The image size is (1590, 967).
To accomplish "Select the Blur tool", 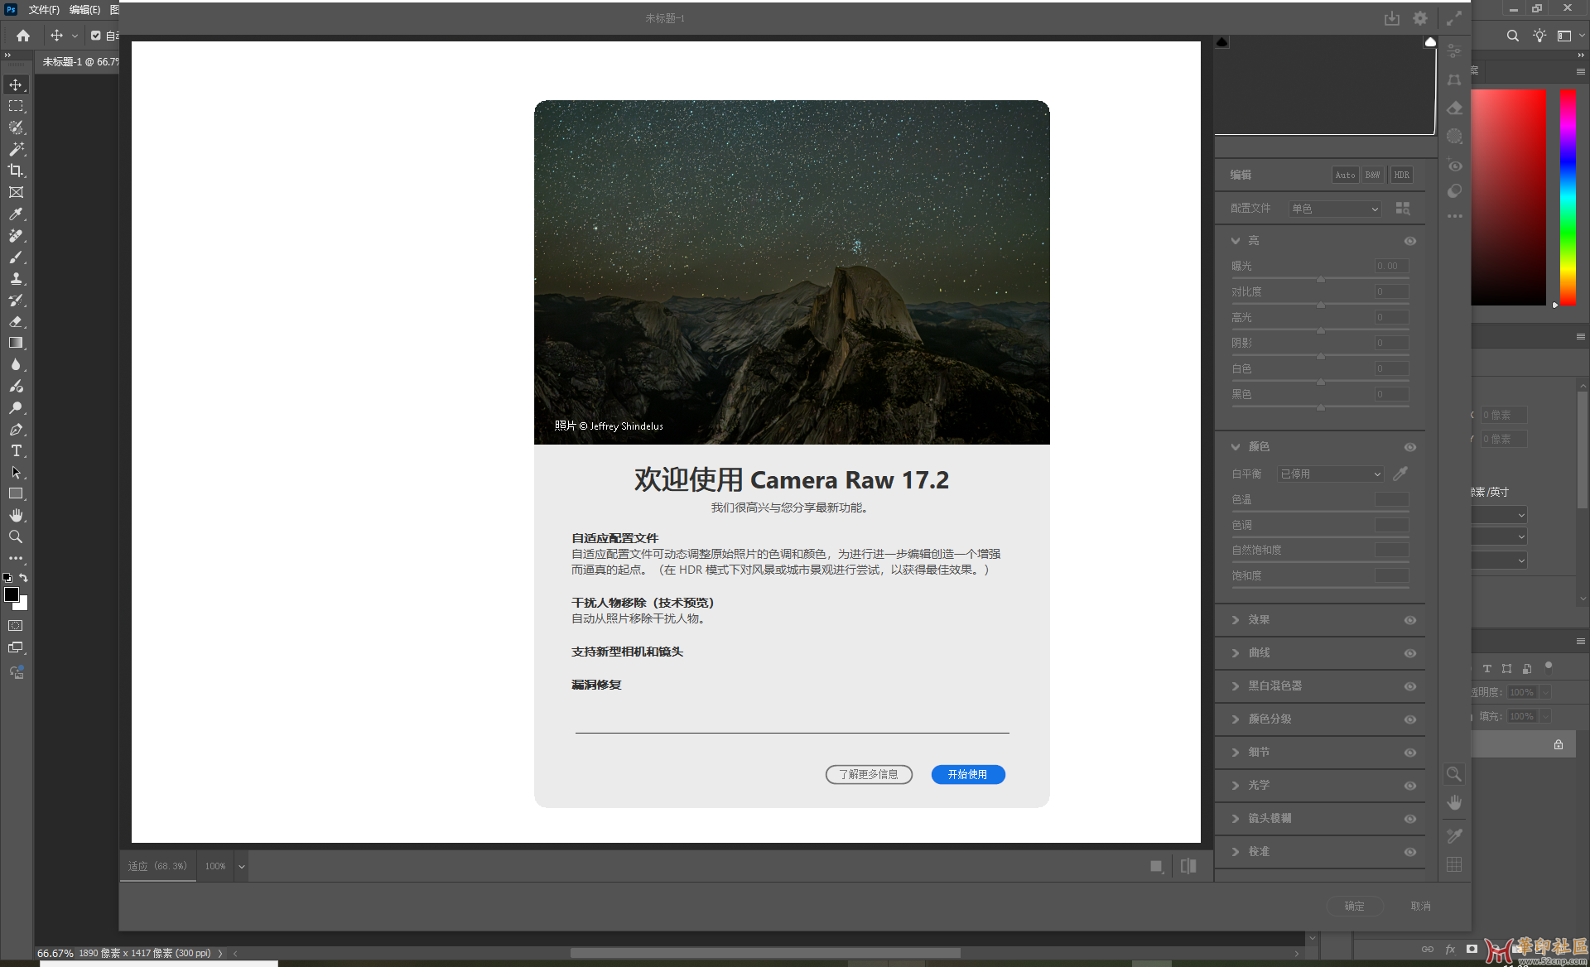I will click(x=16, y=364).
